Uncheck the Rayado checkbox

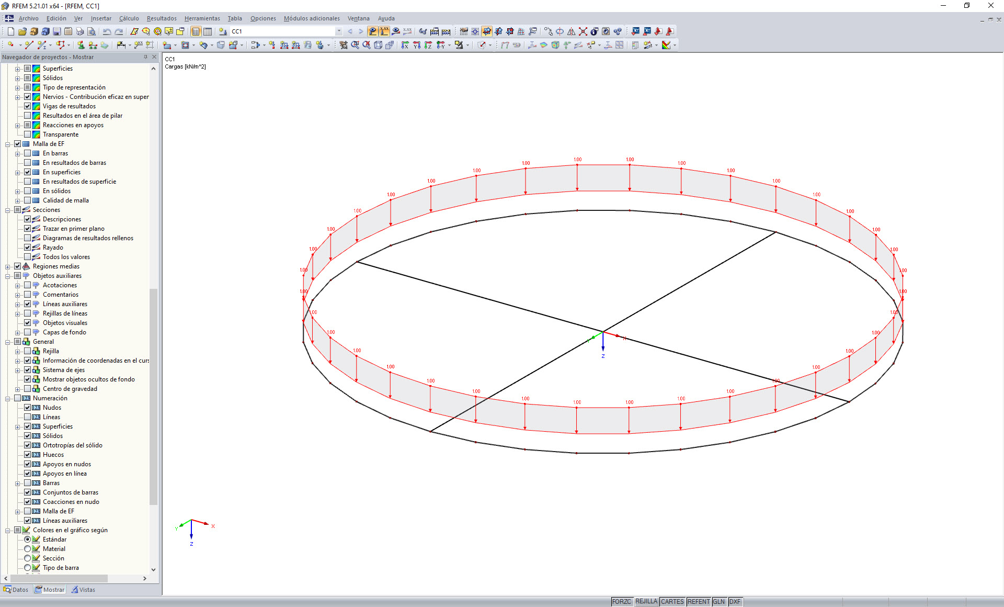[x=28, y=248]
